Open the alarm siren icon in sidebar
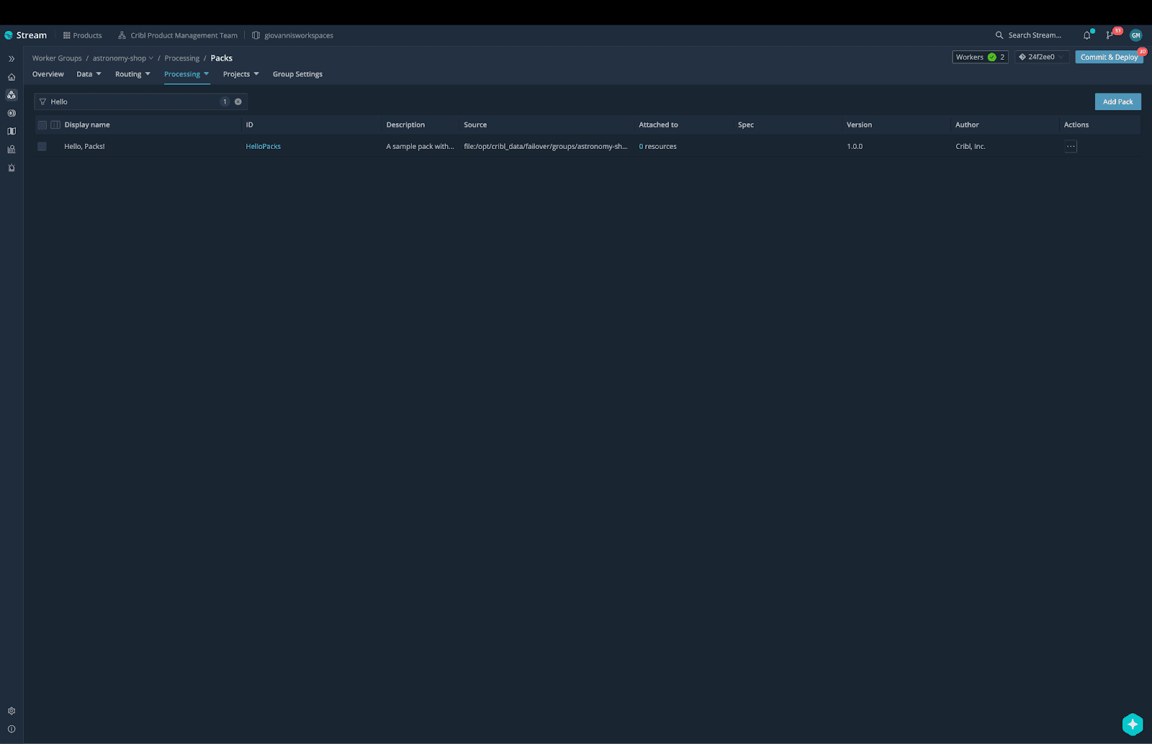 tap(12, 168)
